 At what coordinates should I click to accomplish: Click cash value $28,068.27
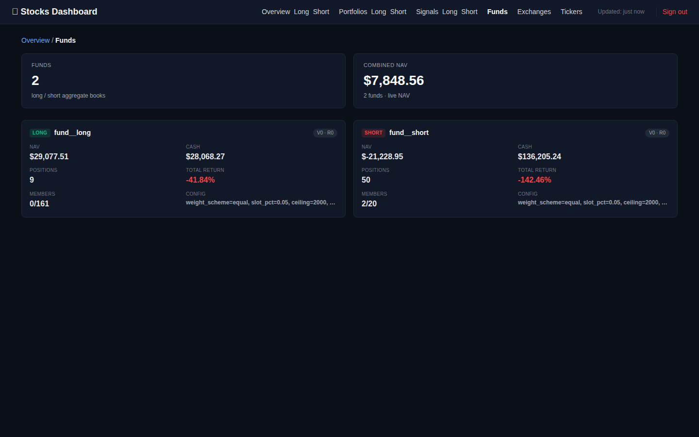[x=205, y=156]
